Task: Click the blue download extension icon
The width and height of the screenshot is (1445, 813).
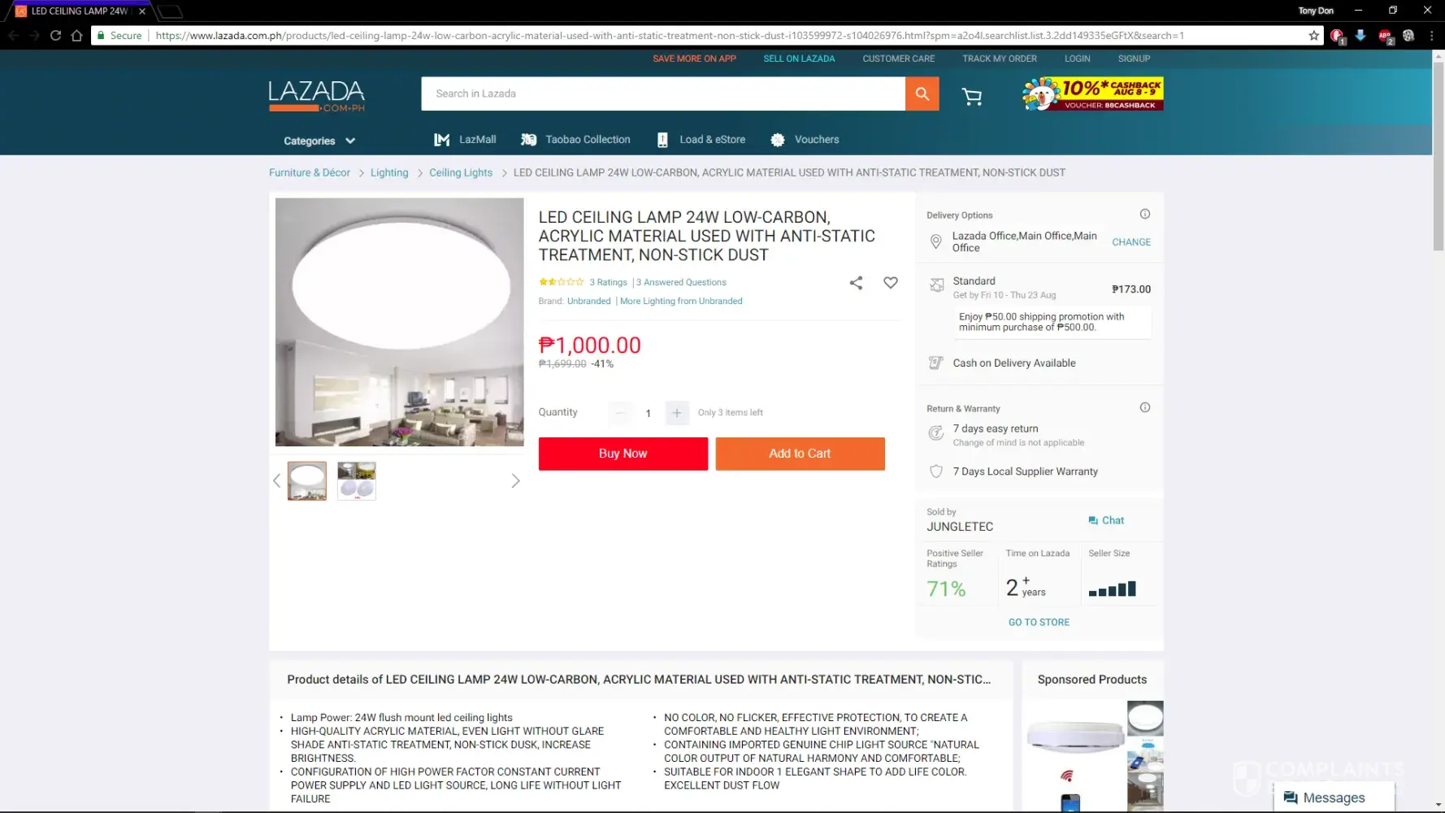Action: (x=1360, y=36)
